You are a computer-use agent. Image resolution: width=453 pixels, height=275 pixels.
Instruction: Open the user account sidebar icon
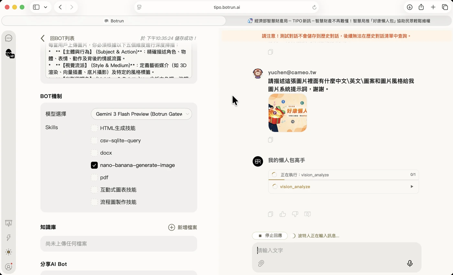click(x=9, y=267)
